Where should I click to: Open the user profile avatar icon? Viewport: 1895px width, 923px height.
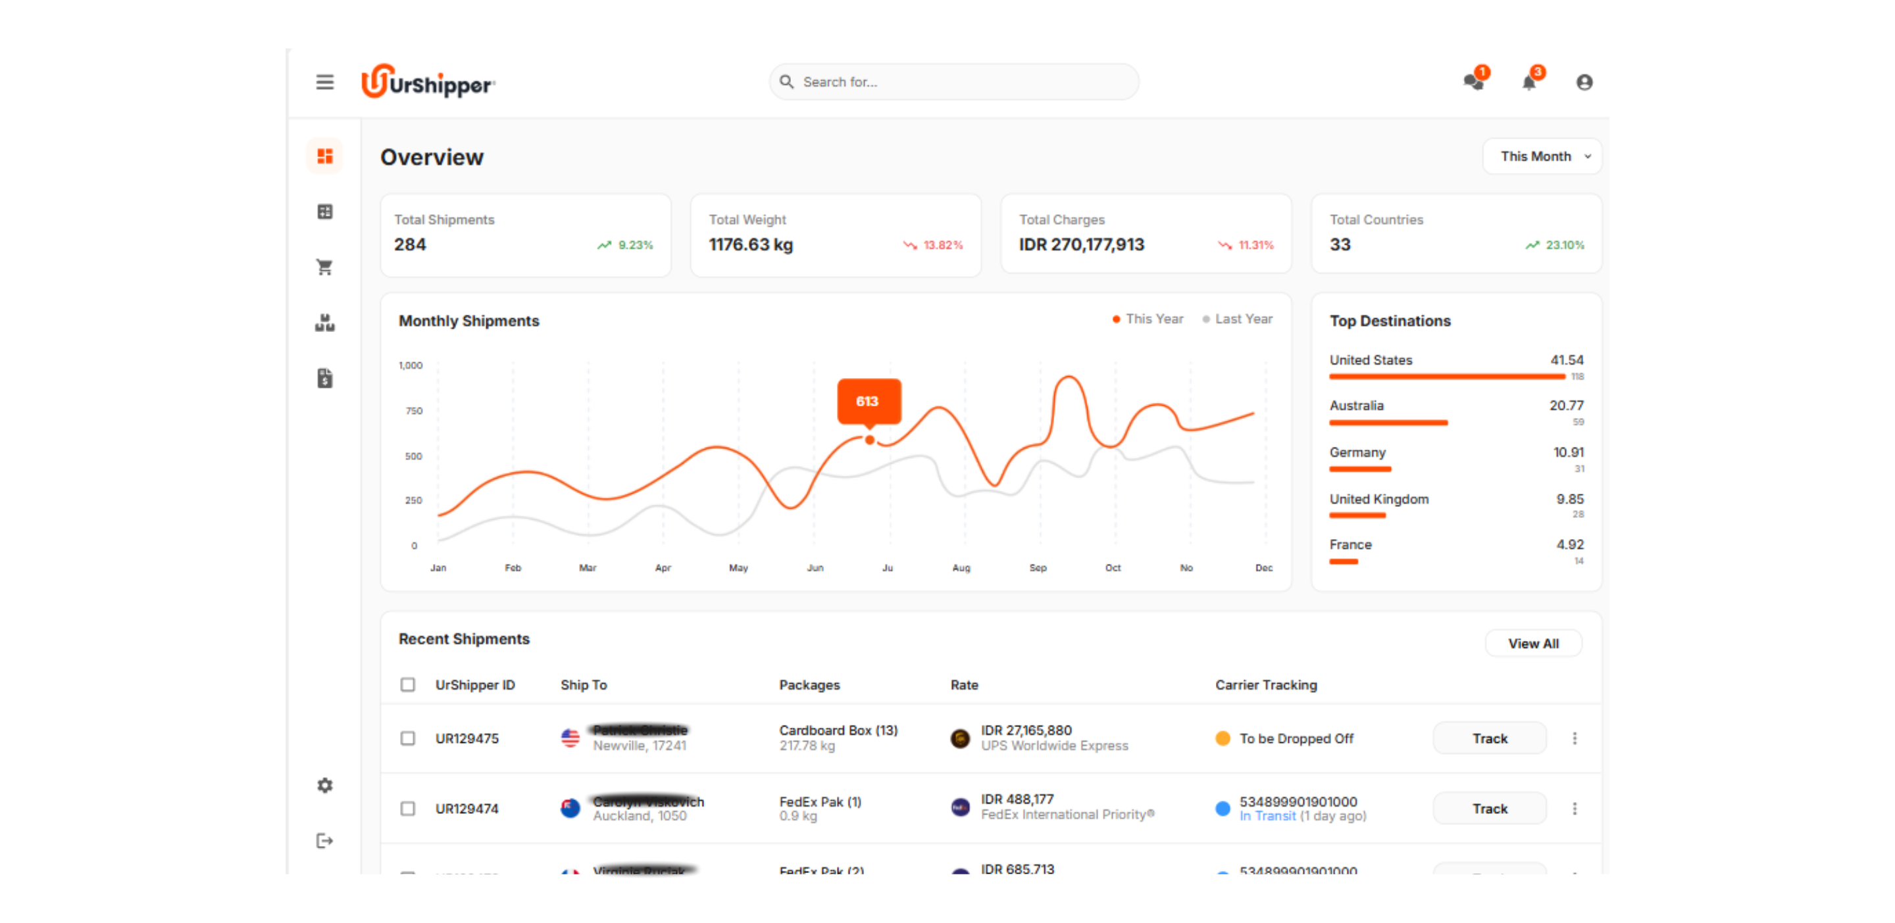pyautogui.click(x=1584, y=82)
